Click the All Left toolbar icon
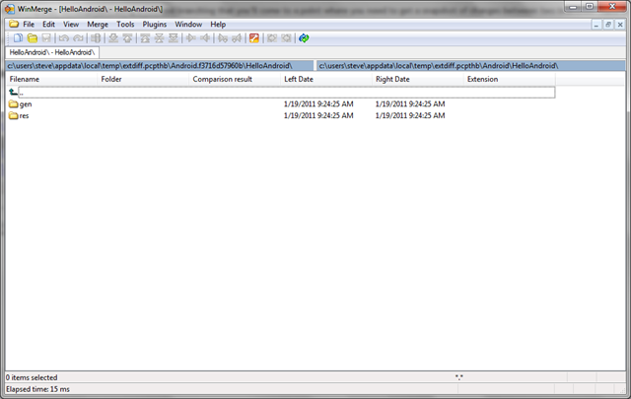Screen dimensions: 631x399 point(286,38)
